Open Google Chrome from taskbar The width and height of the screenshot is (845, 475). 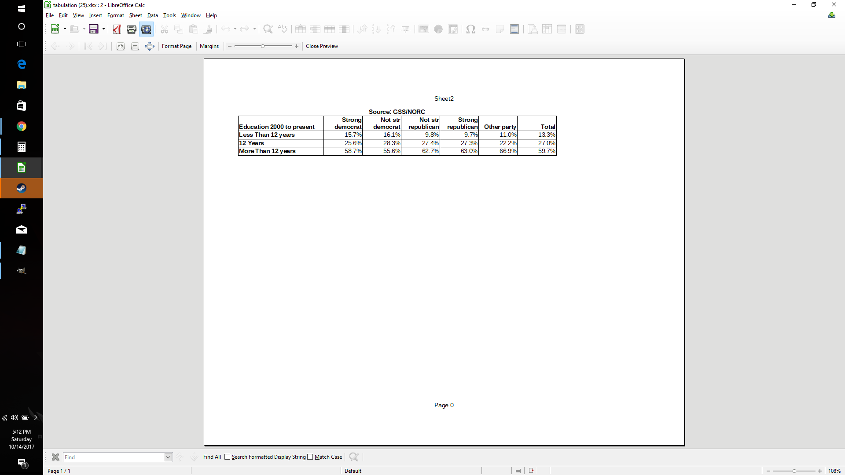[21, 126]
